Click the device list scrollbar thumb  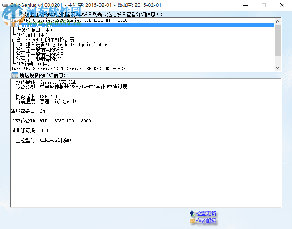coord(277,40)
